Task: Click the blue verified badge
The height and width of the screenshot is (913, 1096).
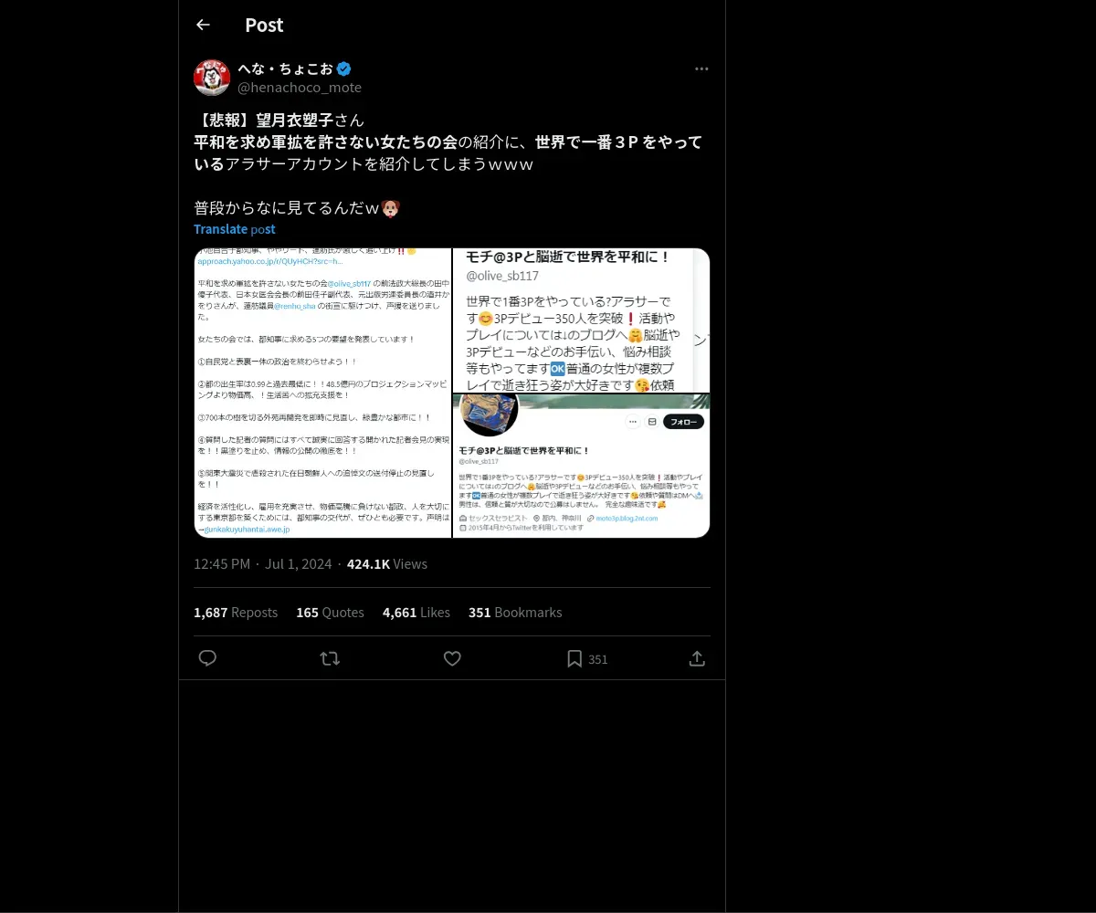Action: coord(344,68)
